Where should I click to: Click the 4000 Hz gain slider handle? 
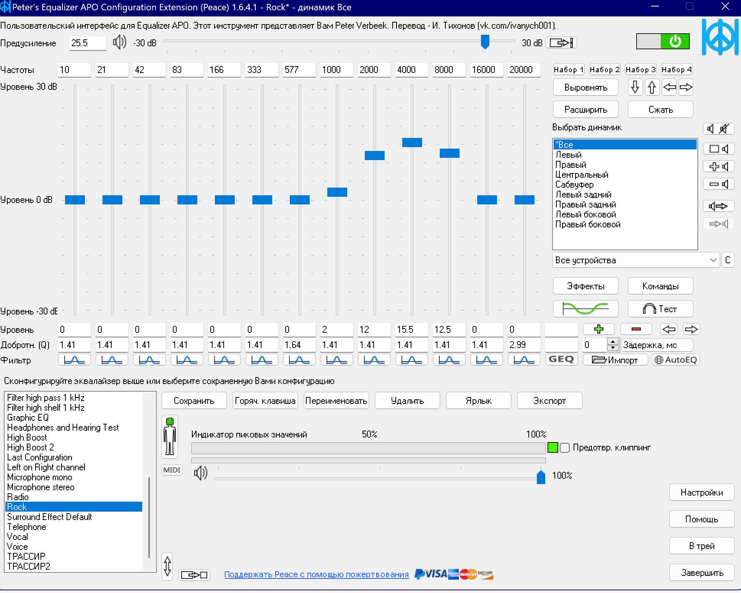(412, 143)
